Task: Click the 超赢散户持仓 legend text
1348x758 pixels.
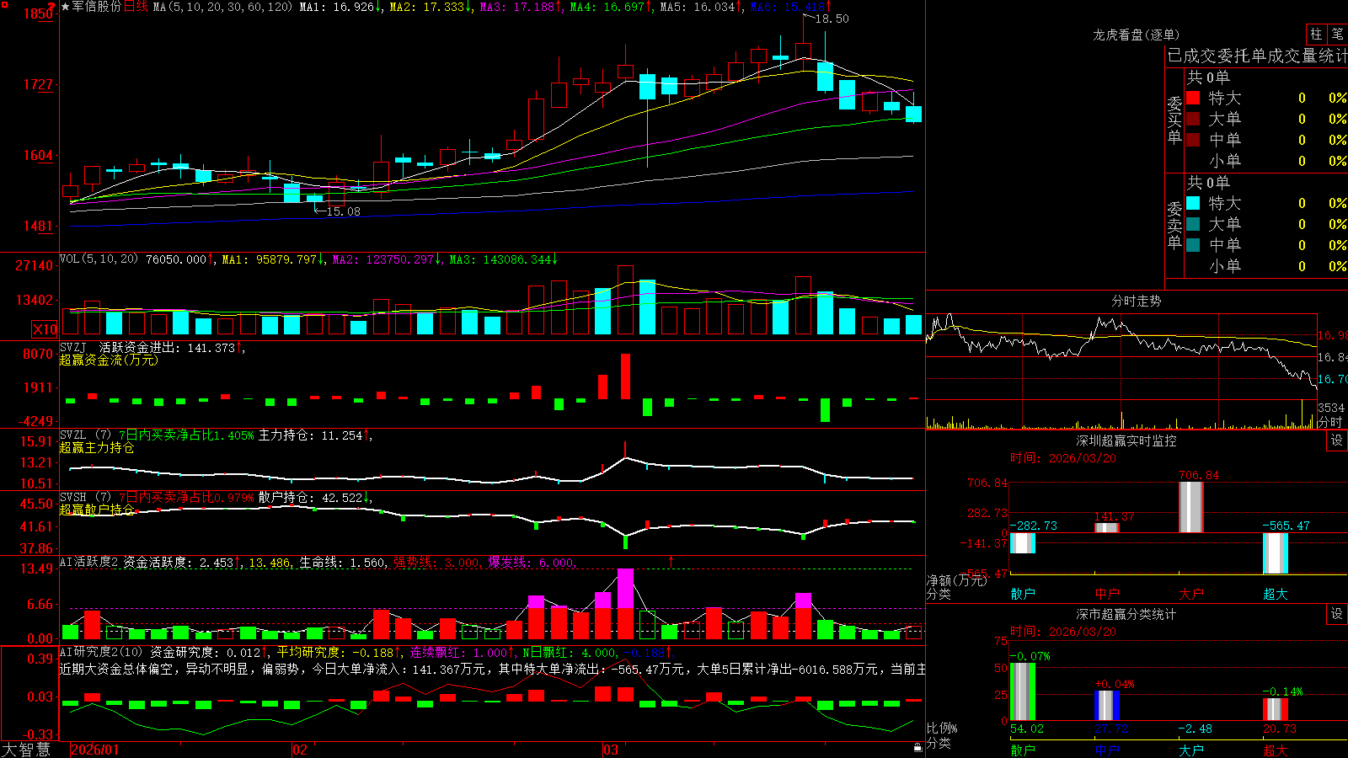Action: [x=97, y=510]
